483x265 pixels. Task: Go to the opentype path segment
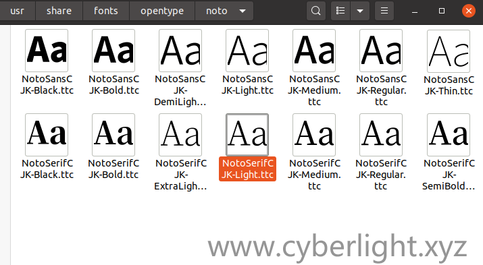pyautogui.click(x=162, y=11)
